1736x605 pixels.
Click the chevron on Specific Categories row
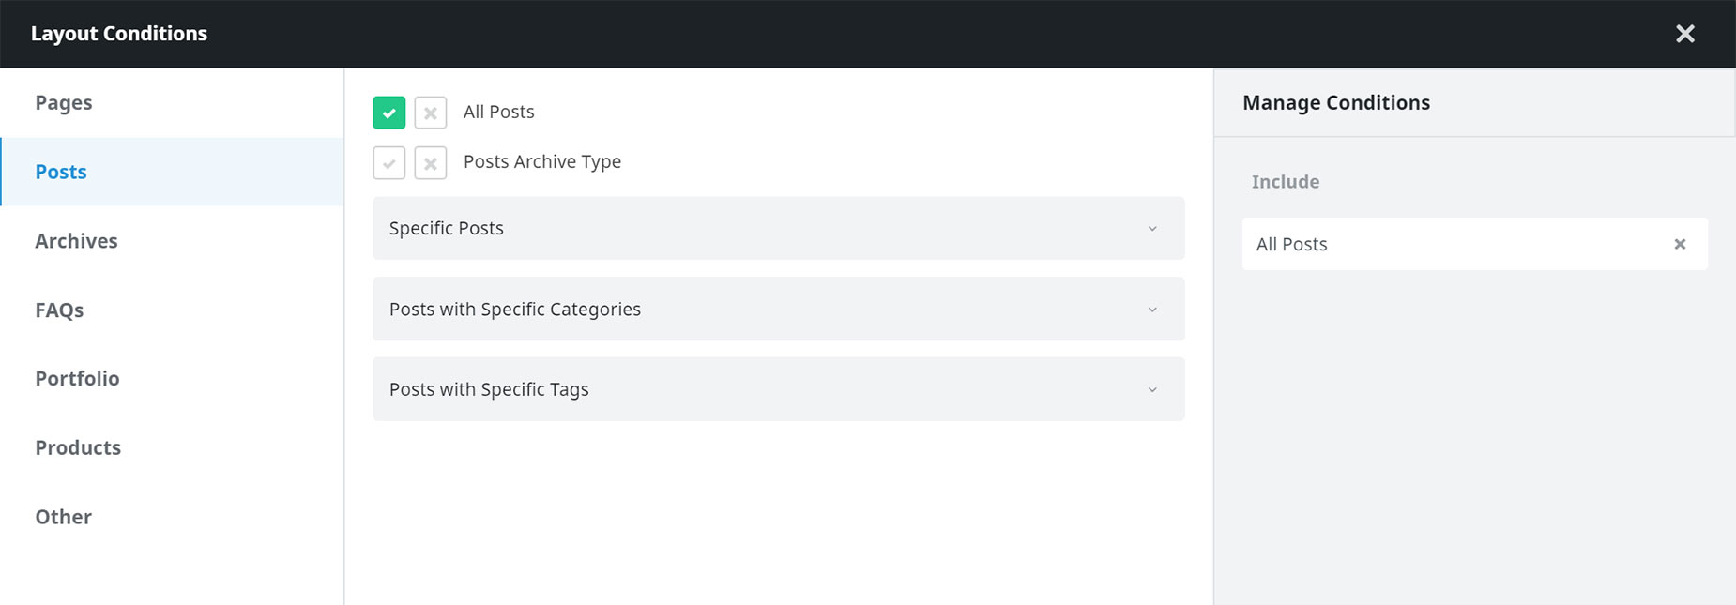pos(1152,310)
